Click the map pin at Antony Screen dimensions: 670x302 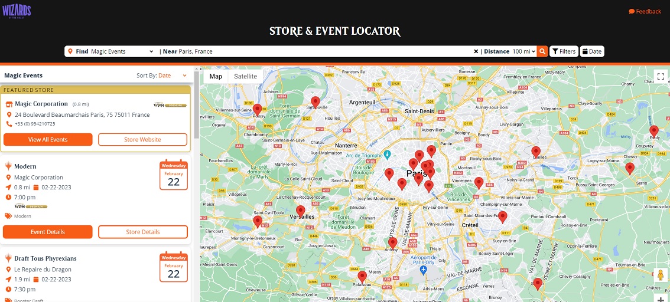[x=393, y=244]
